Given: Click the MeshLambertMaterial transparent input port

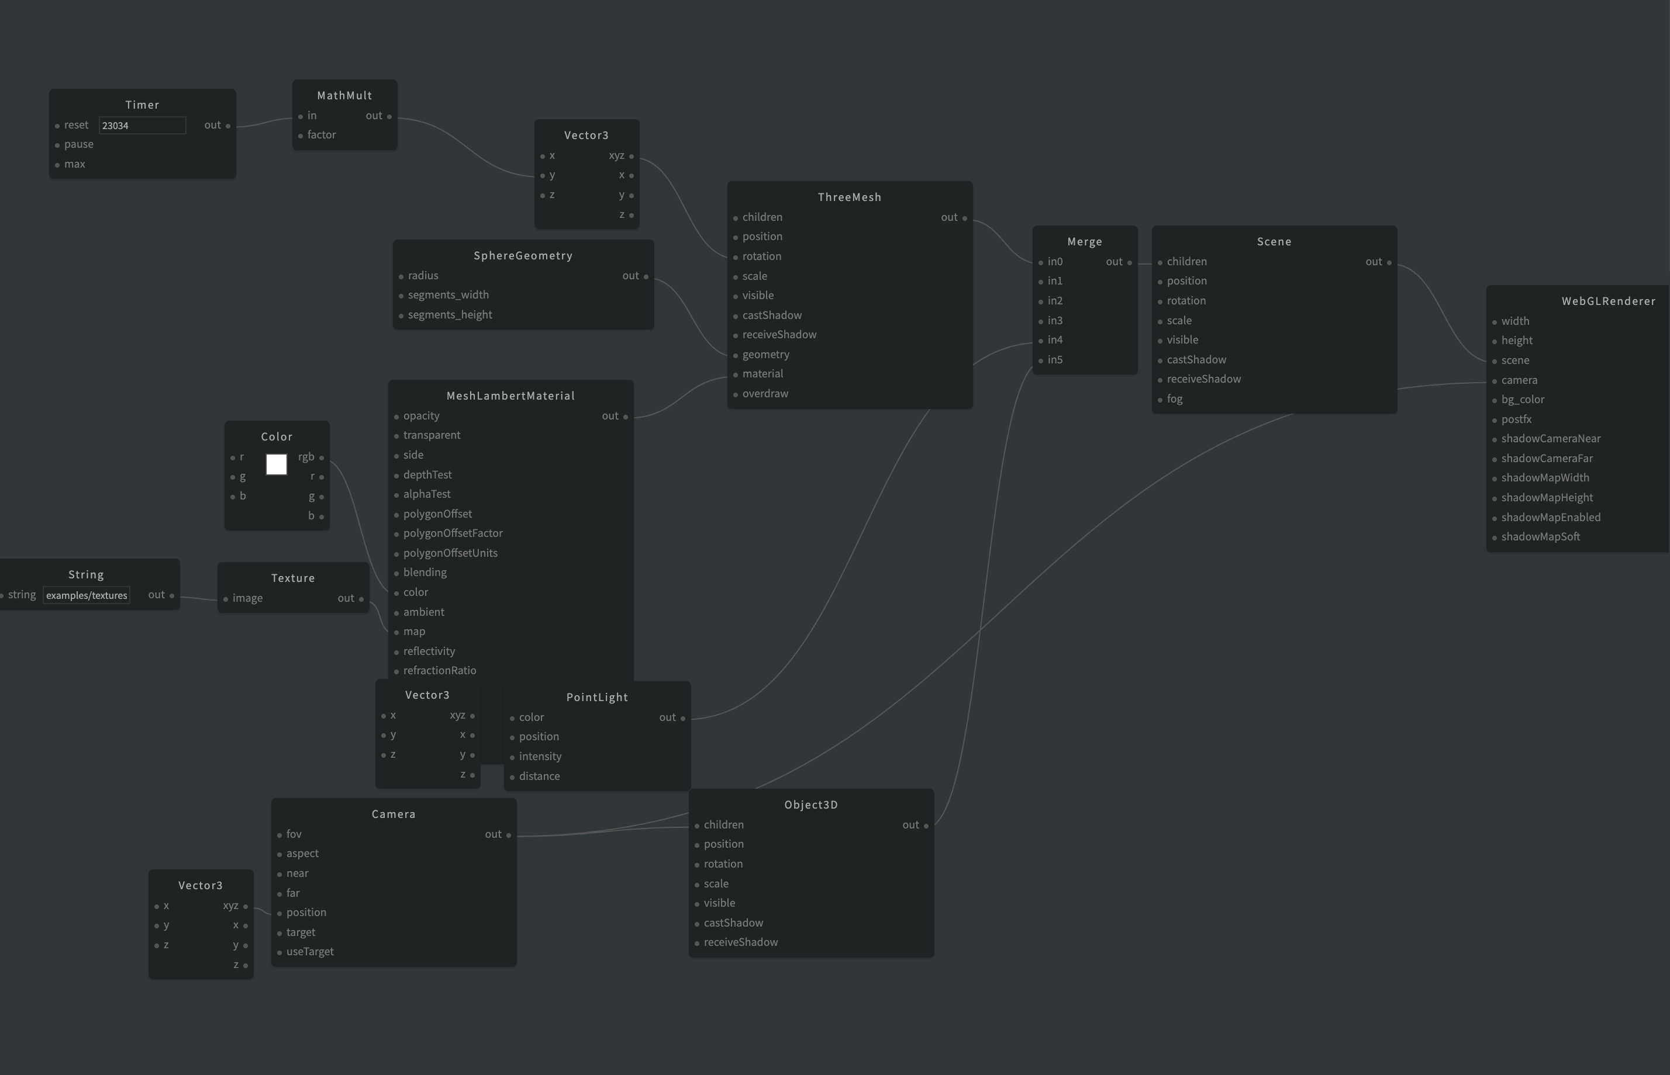Looking at the screenshot, I should pyautogui.click(x=396, y=436).
